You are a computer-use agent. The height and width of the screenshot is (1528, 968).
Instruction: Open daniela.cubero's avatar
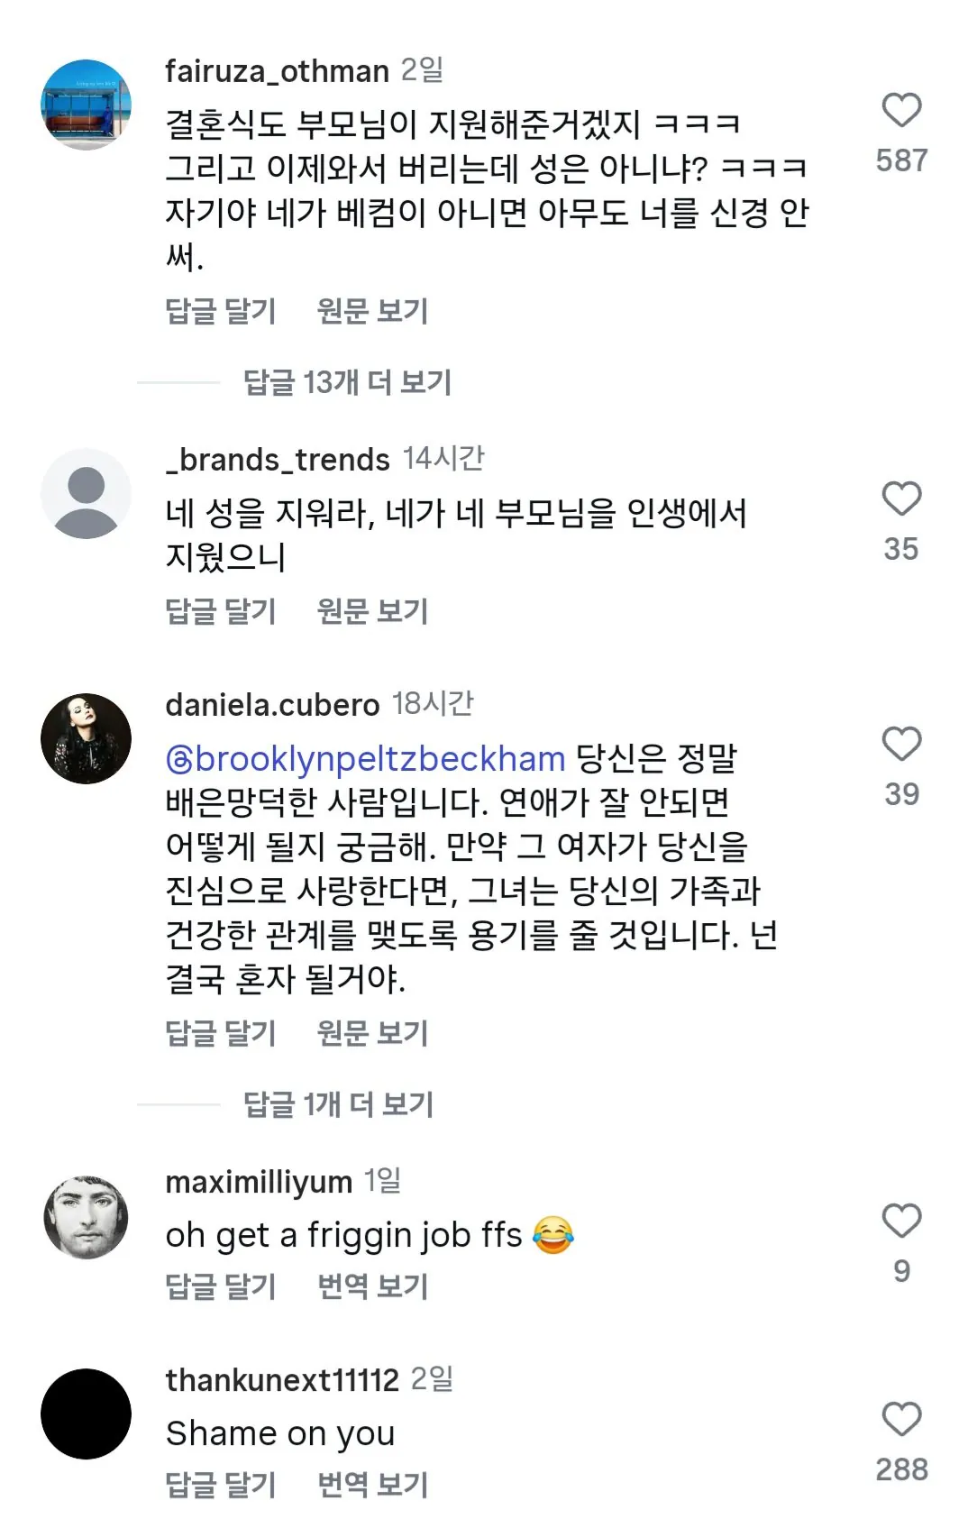87,738
